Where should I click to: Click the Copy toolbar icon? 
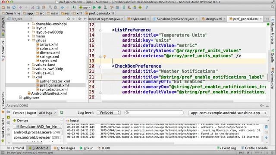pos(38,7)
